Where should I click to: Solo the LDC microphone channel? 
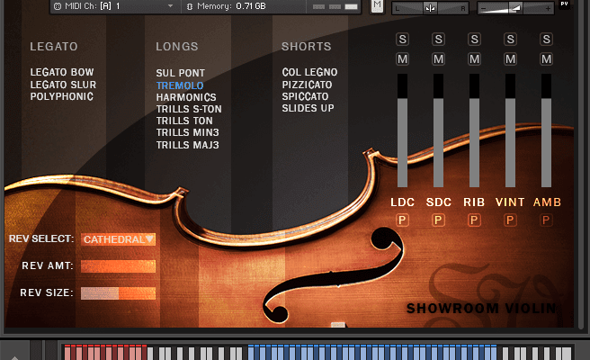point(402,39)
